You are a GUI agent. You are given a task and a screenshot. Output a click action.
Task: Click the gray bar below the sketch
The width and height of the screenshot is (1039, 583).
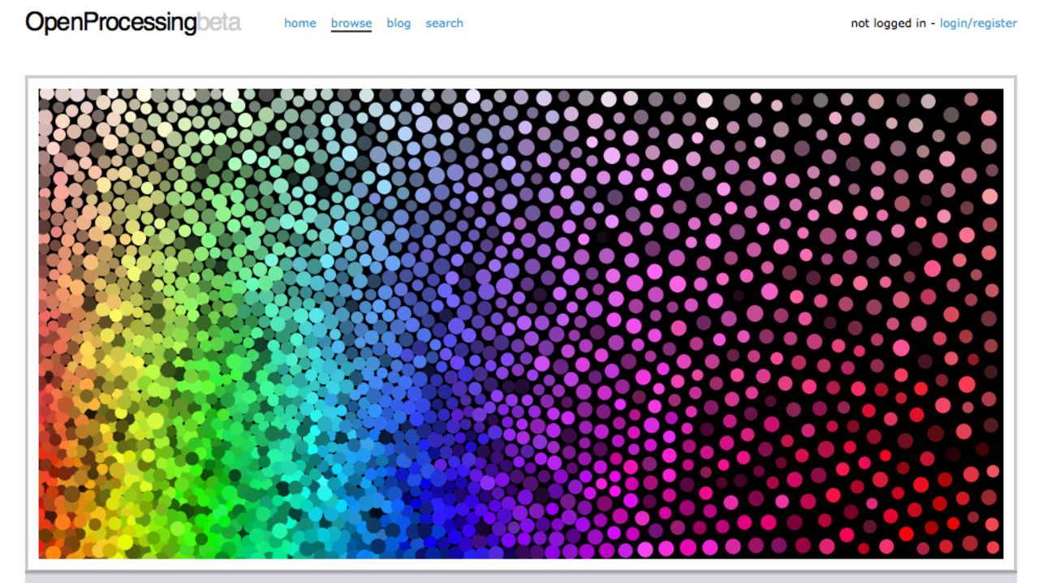(x=519, y=578)
